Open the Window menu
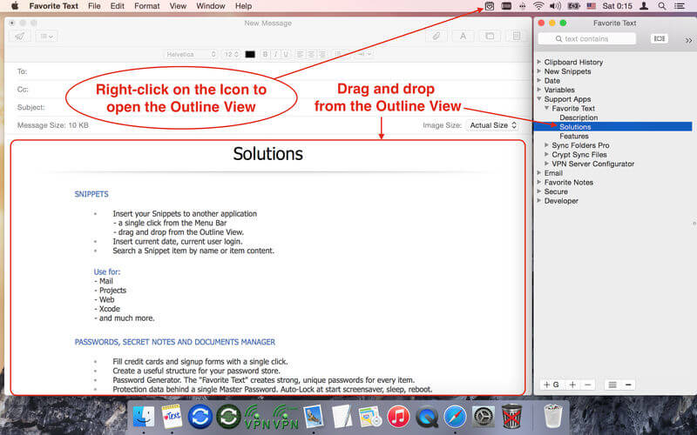 pos(211,6)
